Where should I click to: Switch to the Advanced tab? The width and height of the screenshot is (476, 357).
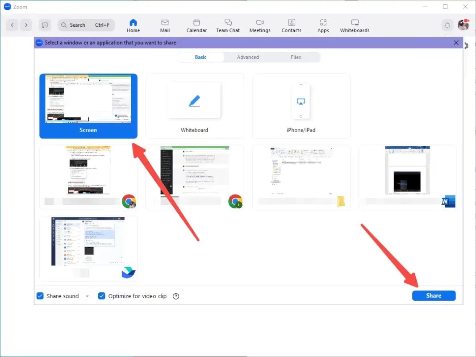[x=248, y=57]
